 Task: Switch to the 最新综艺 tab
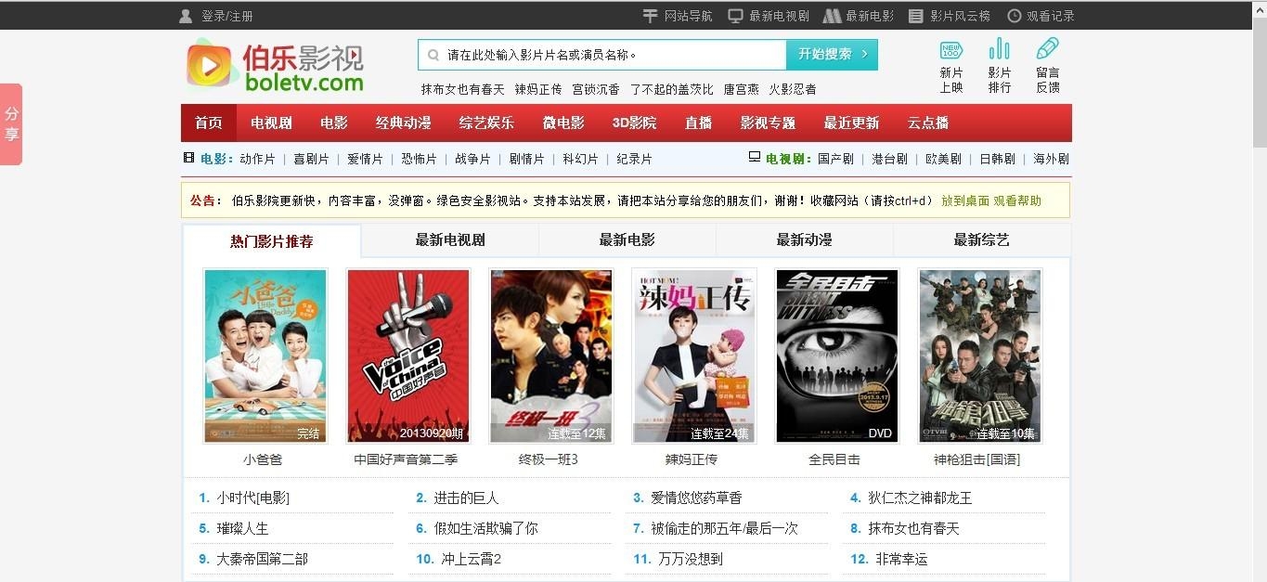click(982, 239)
